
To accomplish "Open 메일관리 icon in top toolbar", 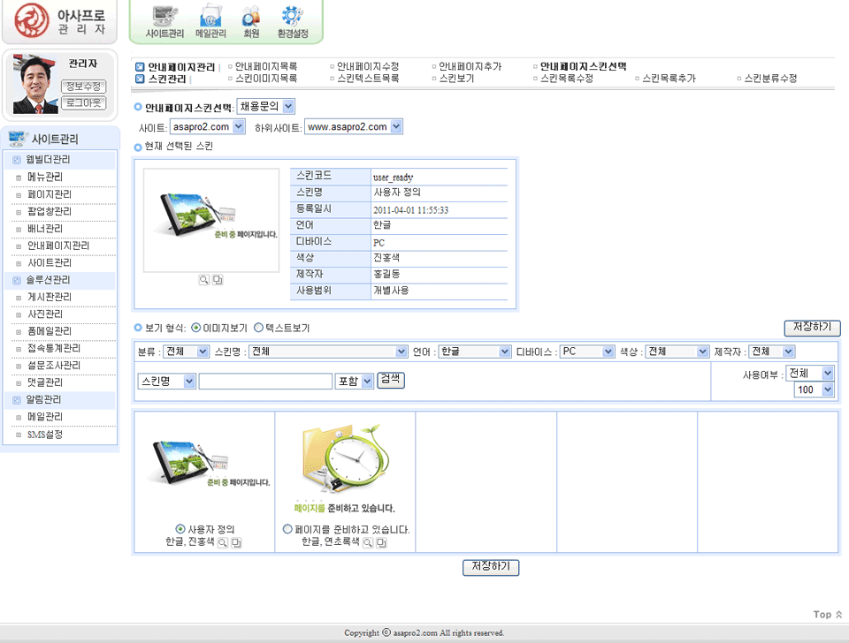I will point(210,21).
